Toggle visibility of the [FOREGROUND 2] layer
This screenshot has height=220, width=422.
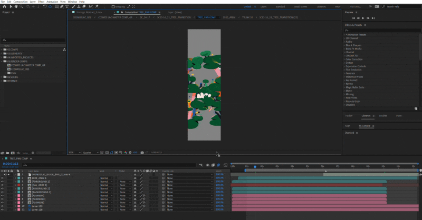tap(2, 182)
